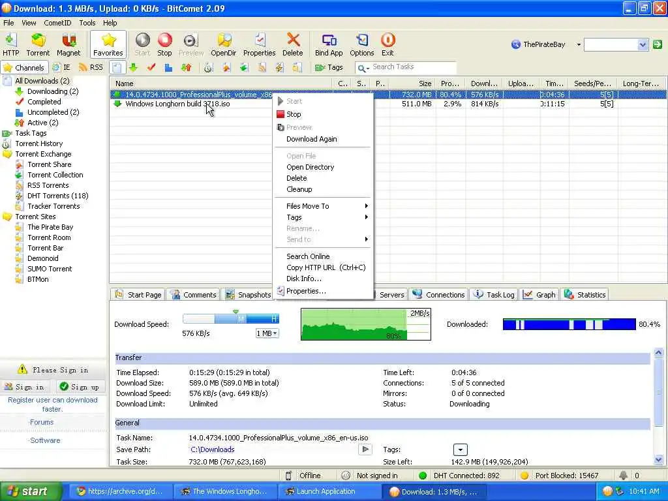Stop the selected task via toolbar
Image resolution: width=668 pixels, height=501 pixels.
[164, 45]
